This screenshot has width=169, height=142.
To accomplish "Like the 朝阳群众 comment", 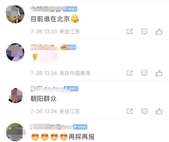I will [159, 111].
